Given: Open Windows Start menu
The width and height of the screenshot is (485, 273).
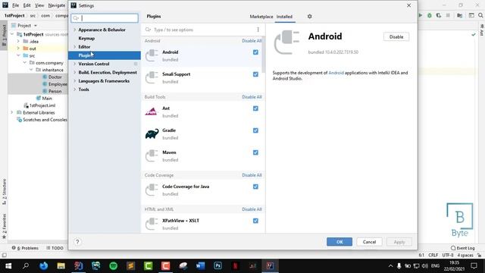Looking at the screenshot, I should pos(8,266).
